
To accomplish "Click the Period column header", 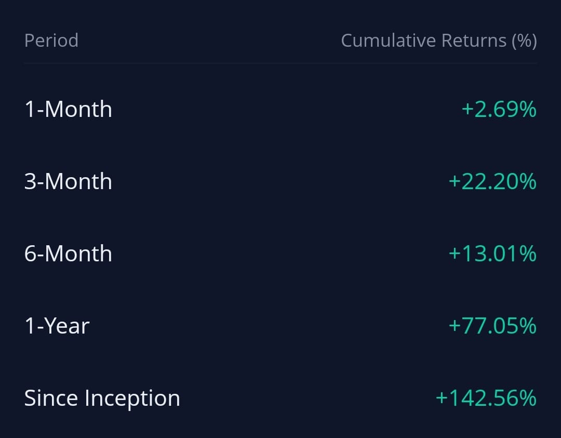I will click(51, 41).
